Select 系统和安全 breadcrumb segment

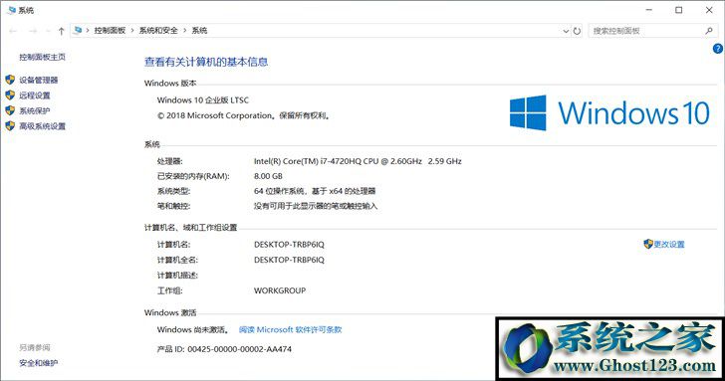pos(158,31)
